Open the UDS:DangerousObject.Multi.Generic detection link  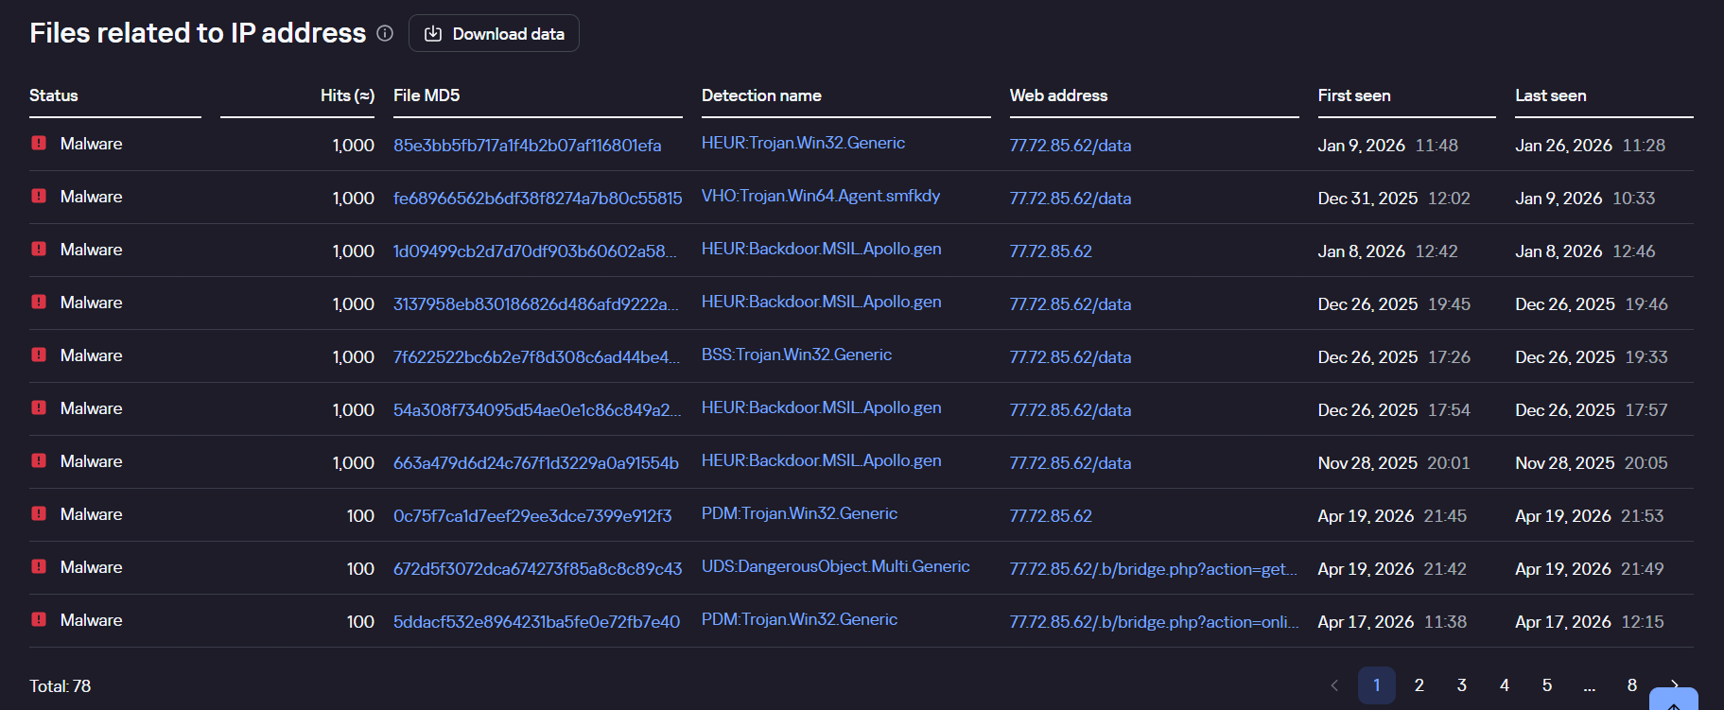(835, 566)
